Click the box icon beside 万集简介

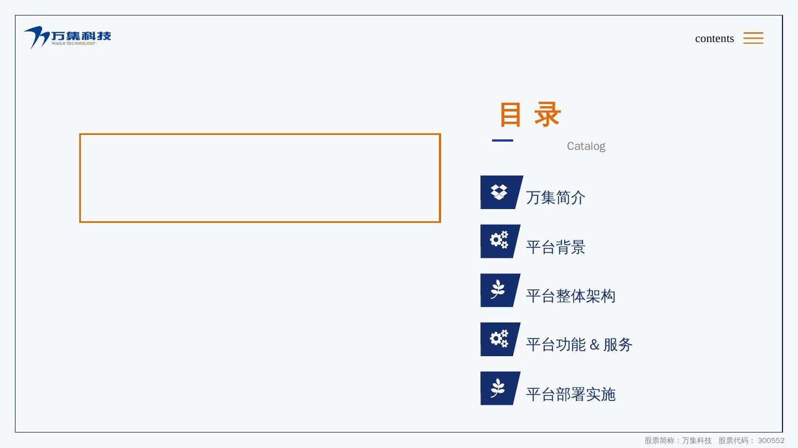pyautogui.click(x=500, y=192)
